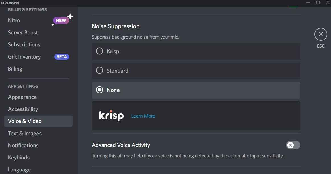The height and width of the screenshot is (174, 331).
Task: Select Voice & Video in the sidebar
Action: click(x=25, y=121)
